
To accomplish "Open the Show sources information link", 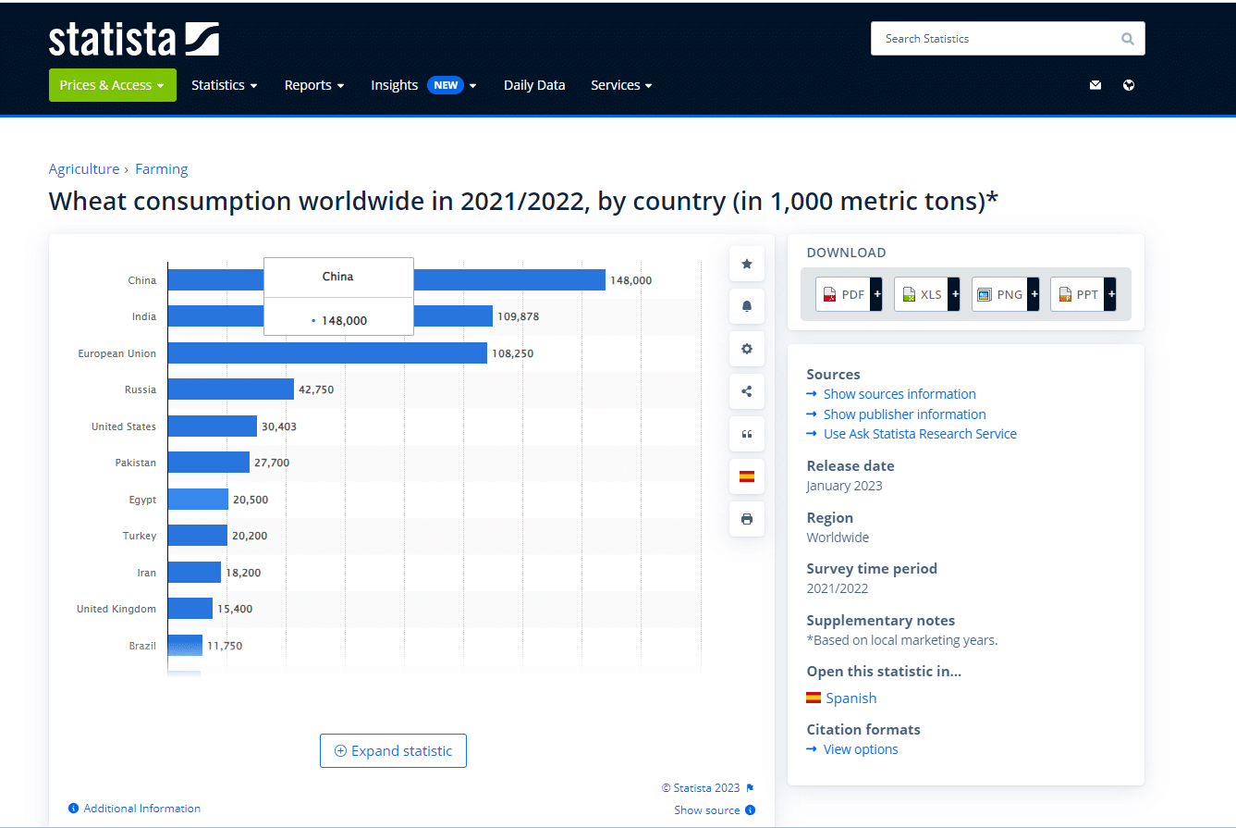I will pyautogui.click(x=899, y=394).
